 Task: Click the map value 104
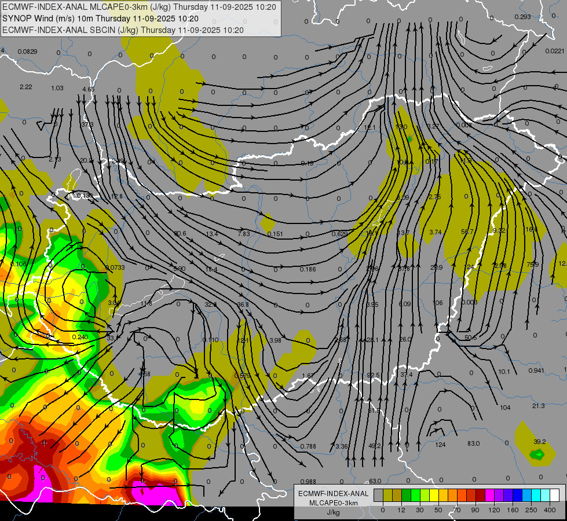tap(505, 408)
